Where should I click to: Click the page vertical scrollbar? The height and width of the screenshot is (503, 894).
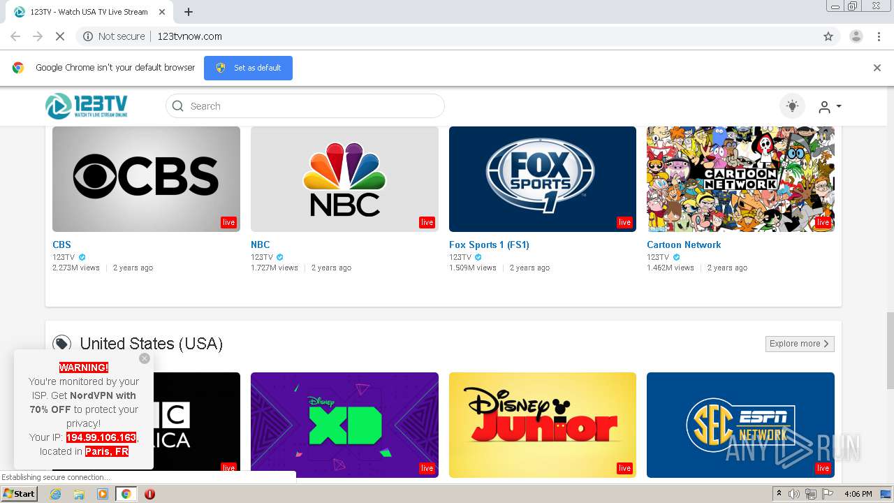pos(890,349)
